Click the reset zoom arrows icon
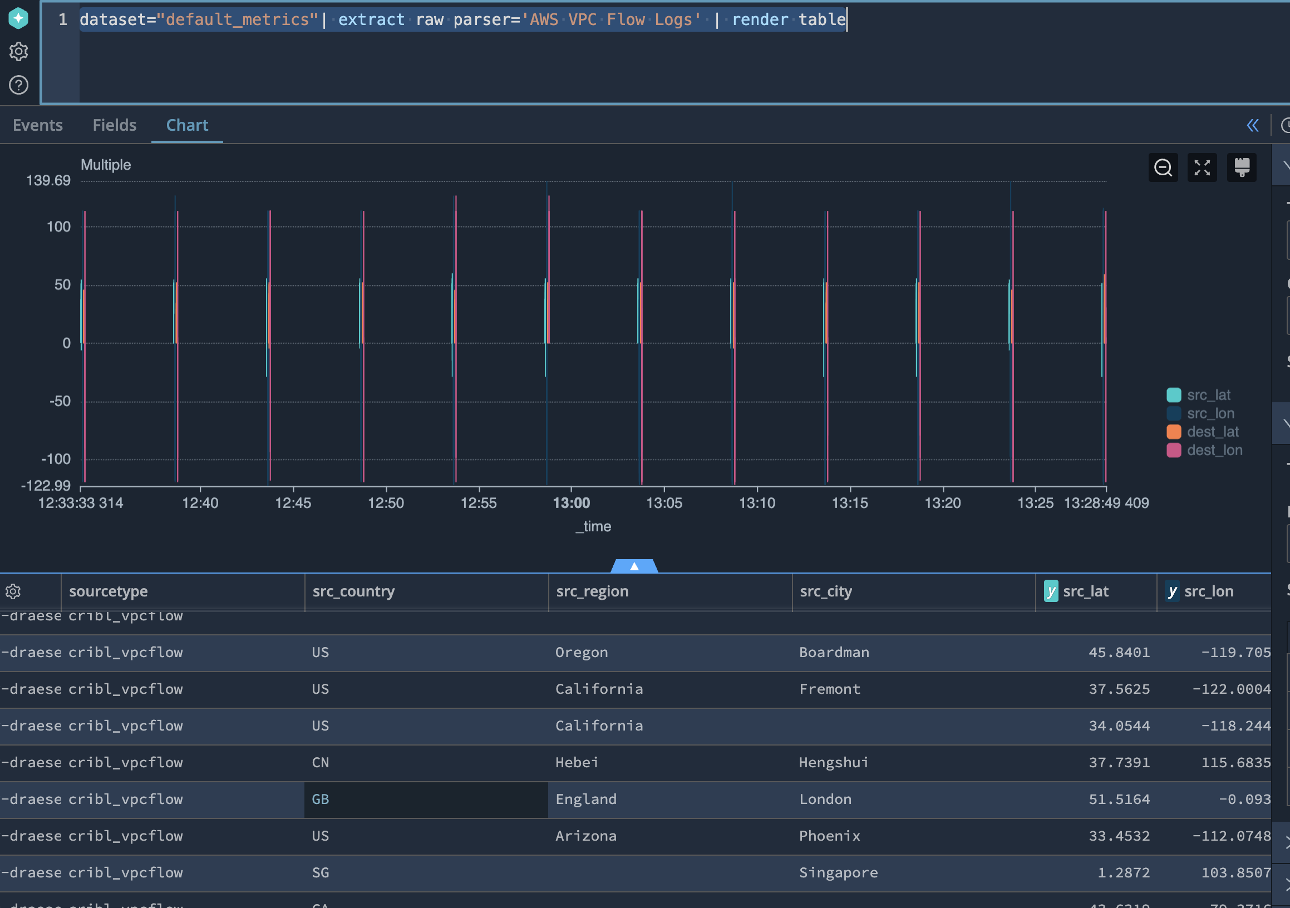Viewport: 1290px width, 908px height. pyautogui.click(x=1202, y=167)
